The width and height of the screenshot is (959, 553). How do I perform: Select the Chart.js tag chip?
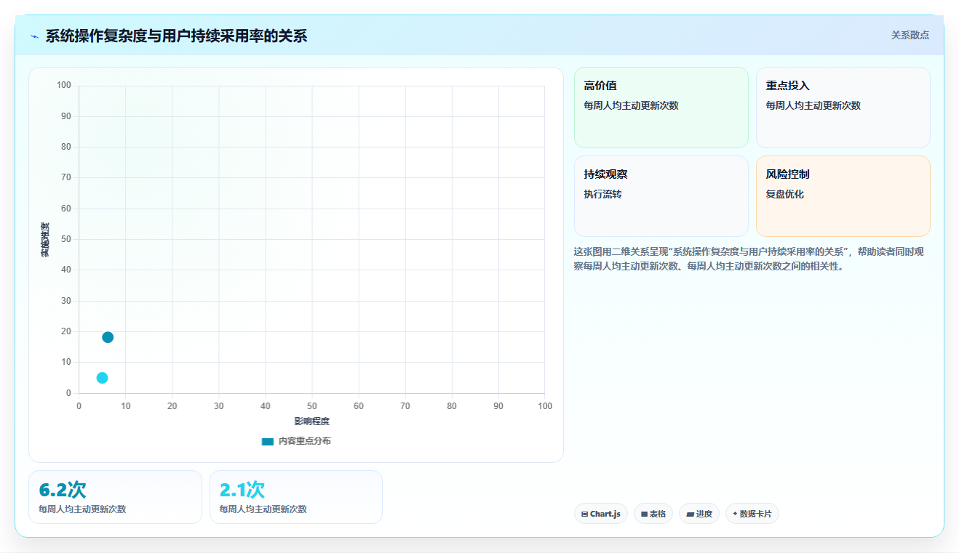pos(601,514)
